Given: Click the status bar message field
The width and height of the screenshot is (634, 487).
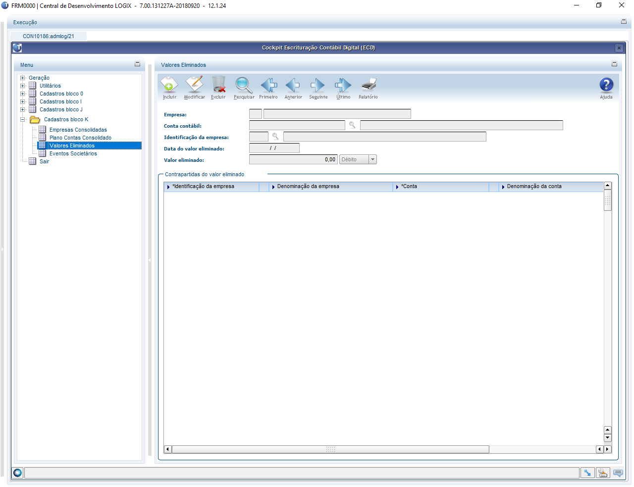Looking at the screenshot, I should pos(302,473).
